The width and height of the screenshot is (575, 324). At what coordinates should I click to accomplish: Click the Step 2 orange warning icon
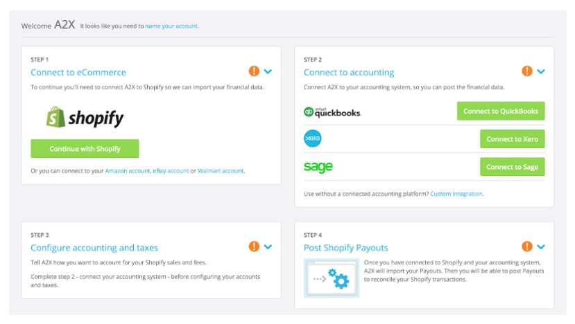[527, 71]
